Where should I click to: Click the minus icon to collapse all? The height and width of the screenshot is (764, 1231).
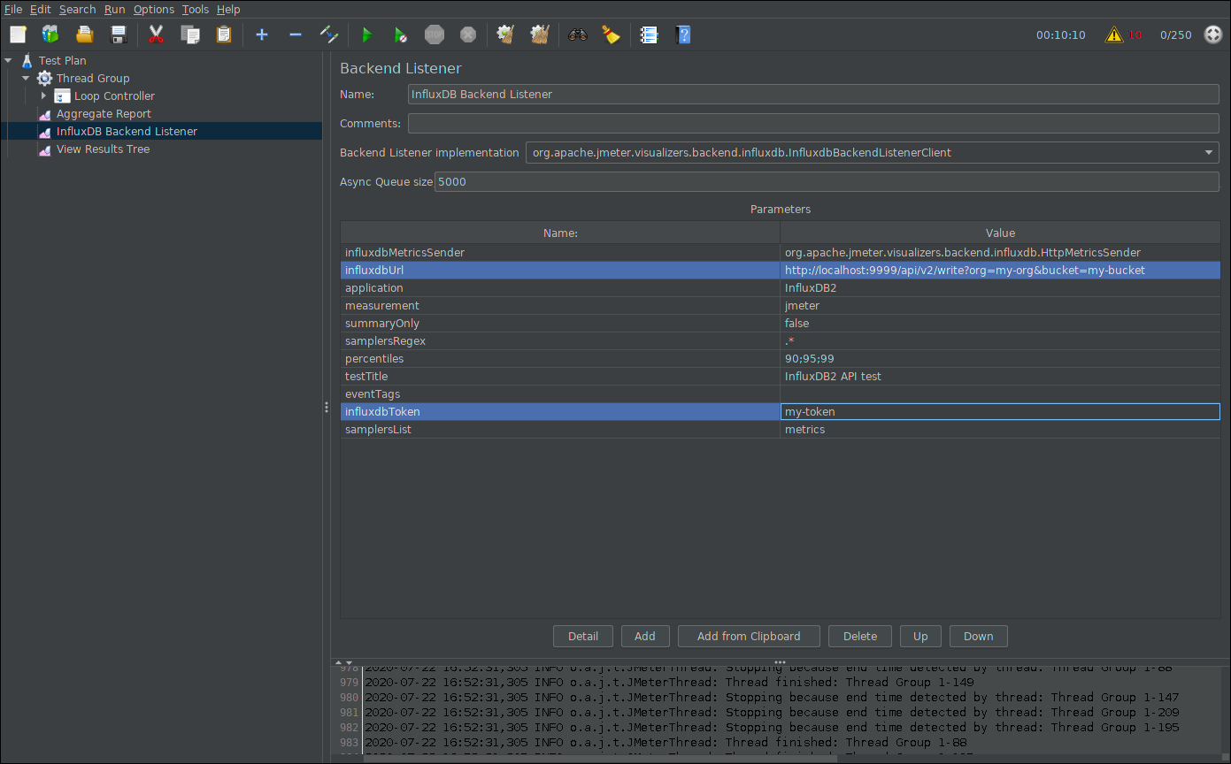pyautogui.click(x=296, y=34)
